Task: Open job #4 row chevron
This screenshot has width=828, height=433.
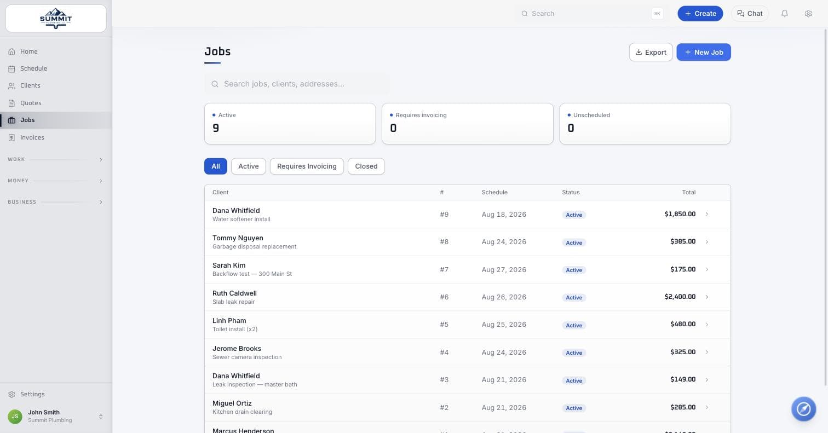Action: coord(707,352)
